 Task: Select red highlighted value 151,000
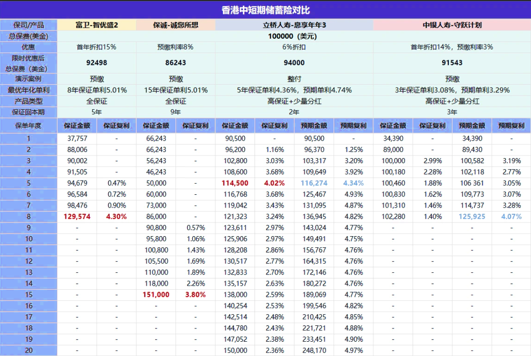pyautogui.click(x=156, y=295)
